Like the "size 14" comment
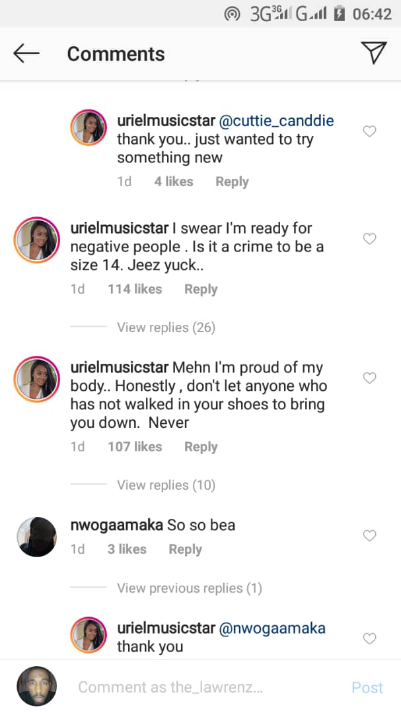This screenshot has height=713, width=401. [x=370, y=239]
